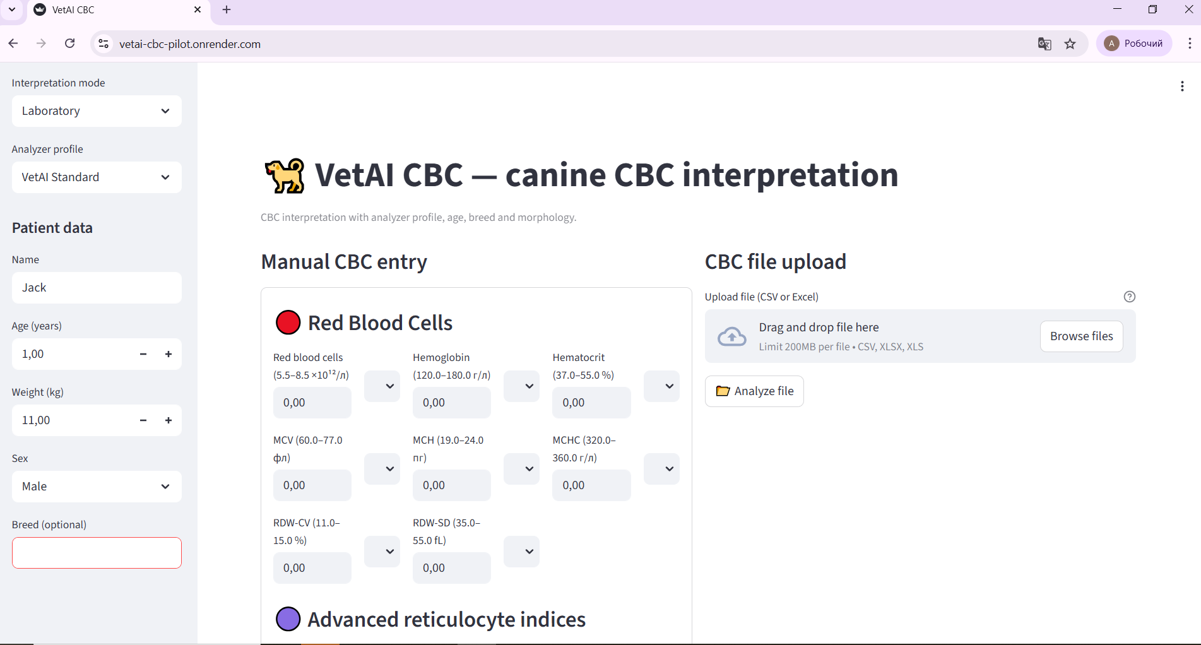
Task: Increase Age with the plus stepper
Action: tap(168, 354)
